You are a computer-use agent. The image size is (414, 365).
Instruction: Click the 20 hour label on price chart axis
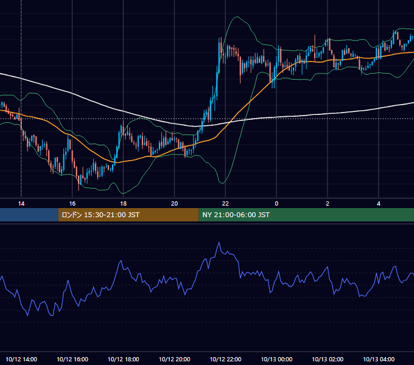coord(174,204)
